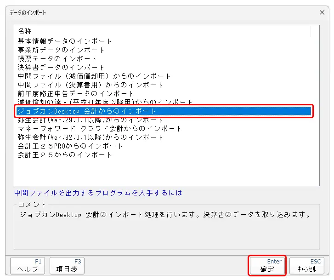Screen dimensions: 334x280
Task: Close the データのインポート dialog window
Action: [321, 12]
